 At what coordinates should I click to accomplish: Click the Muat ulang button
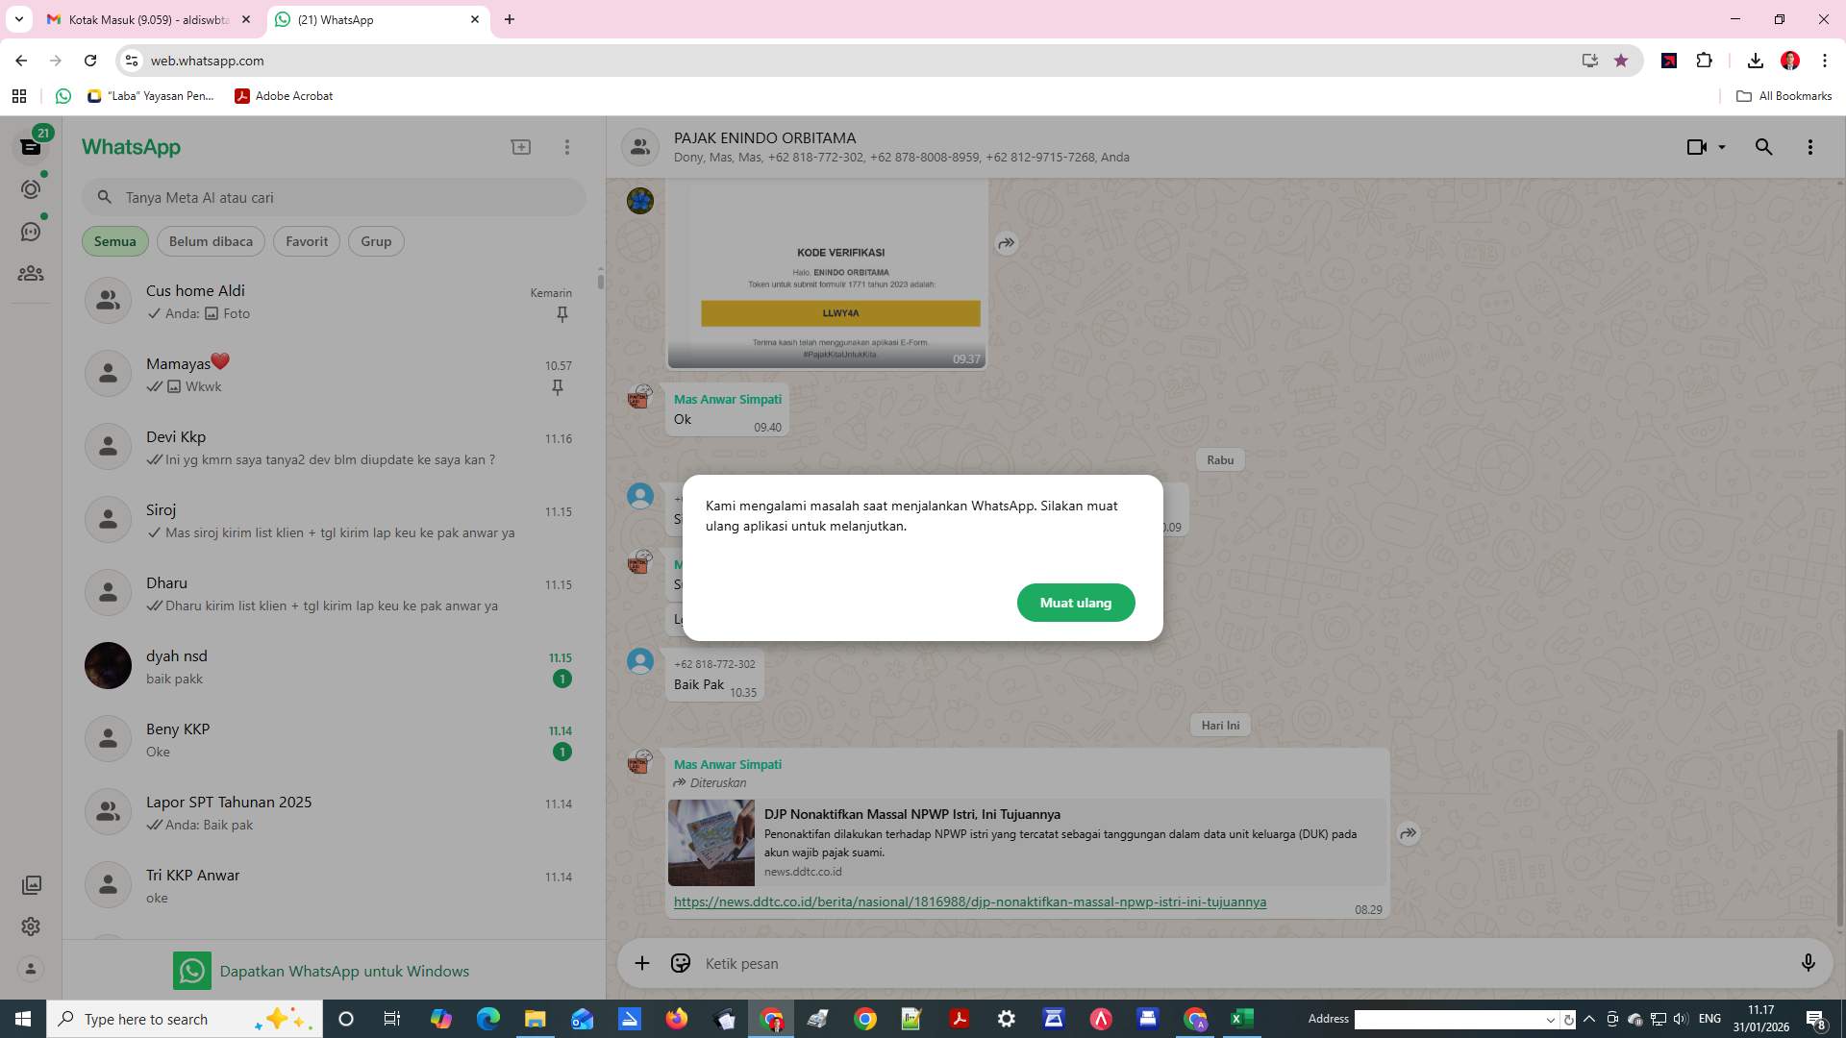(x=1075, y=603)
